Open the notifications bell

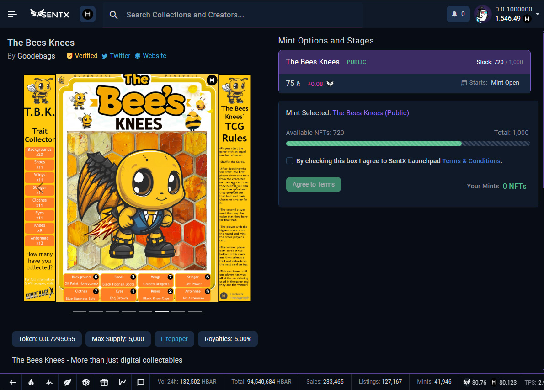[458, 14]
